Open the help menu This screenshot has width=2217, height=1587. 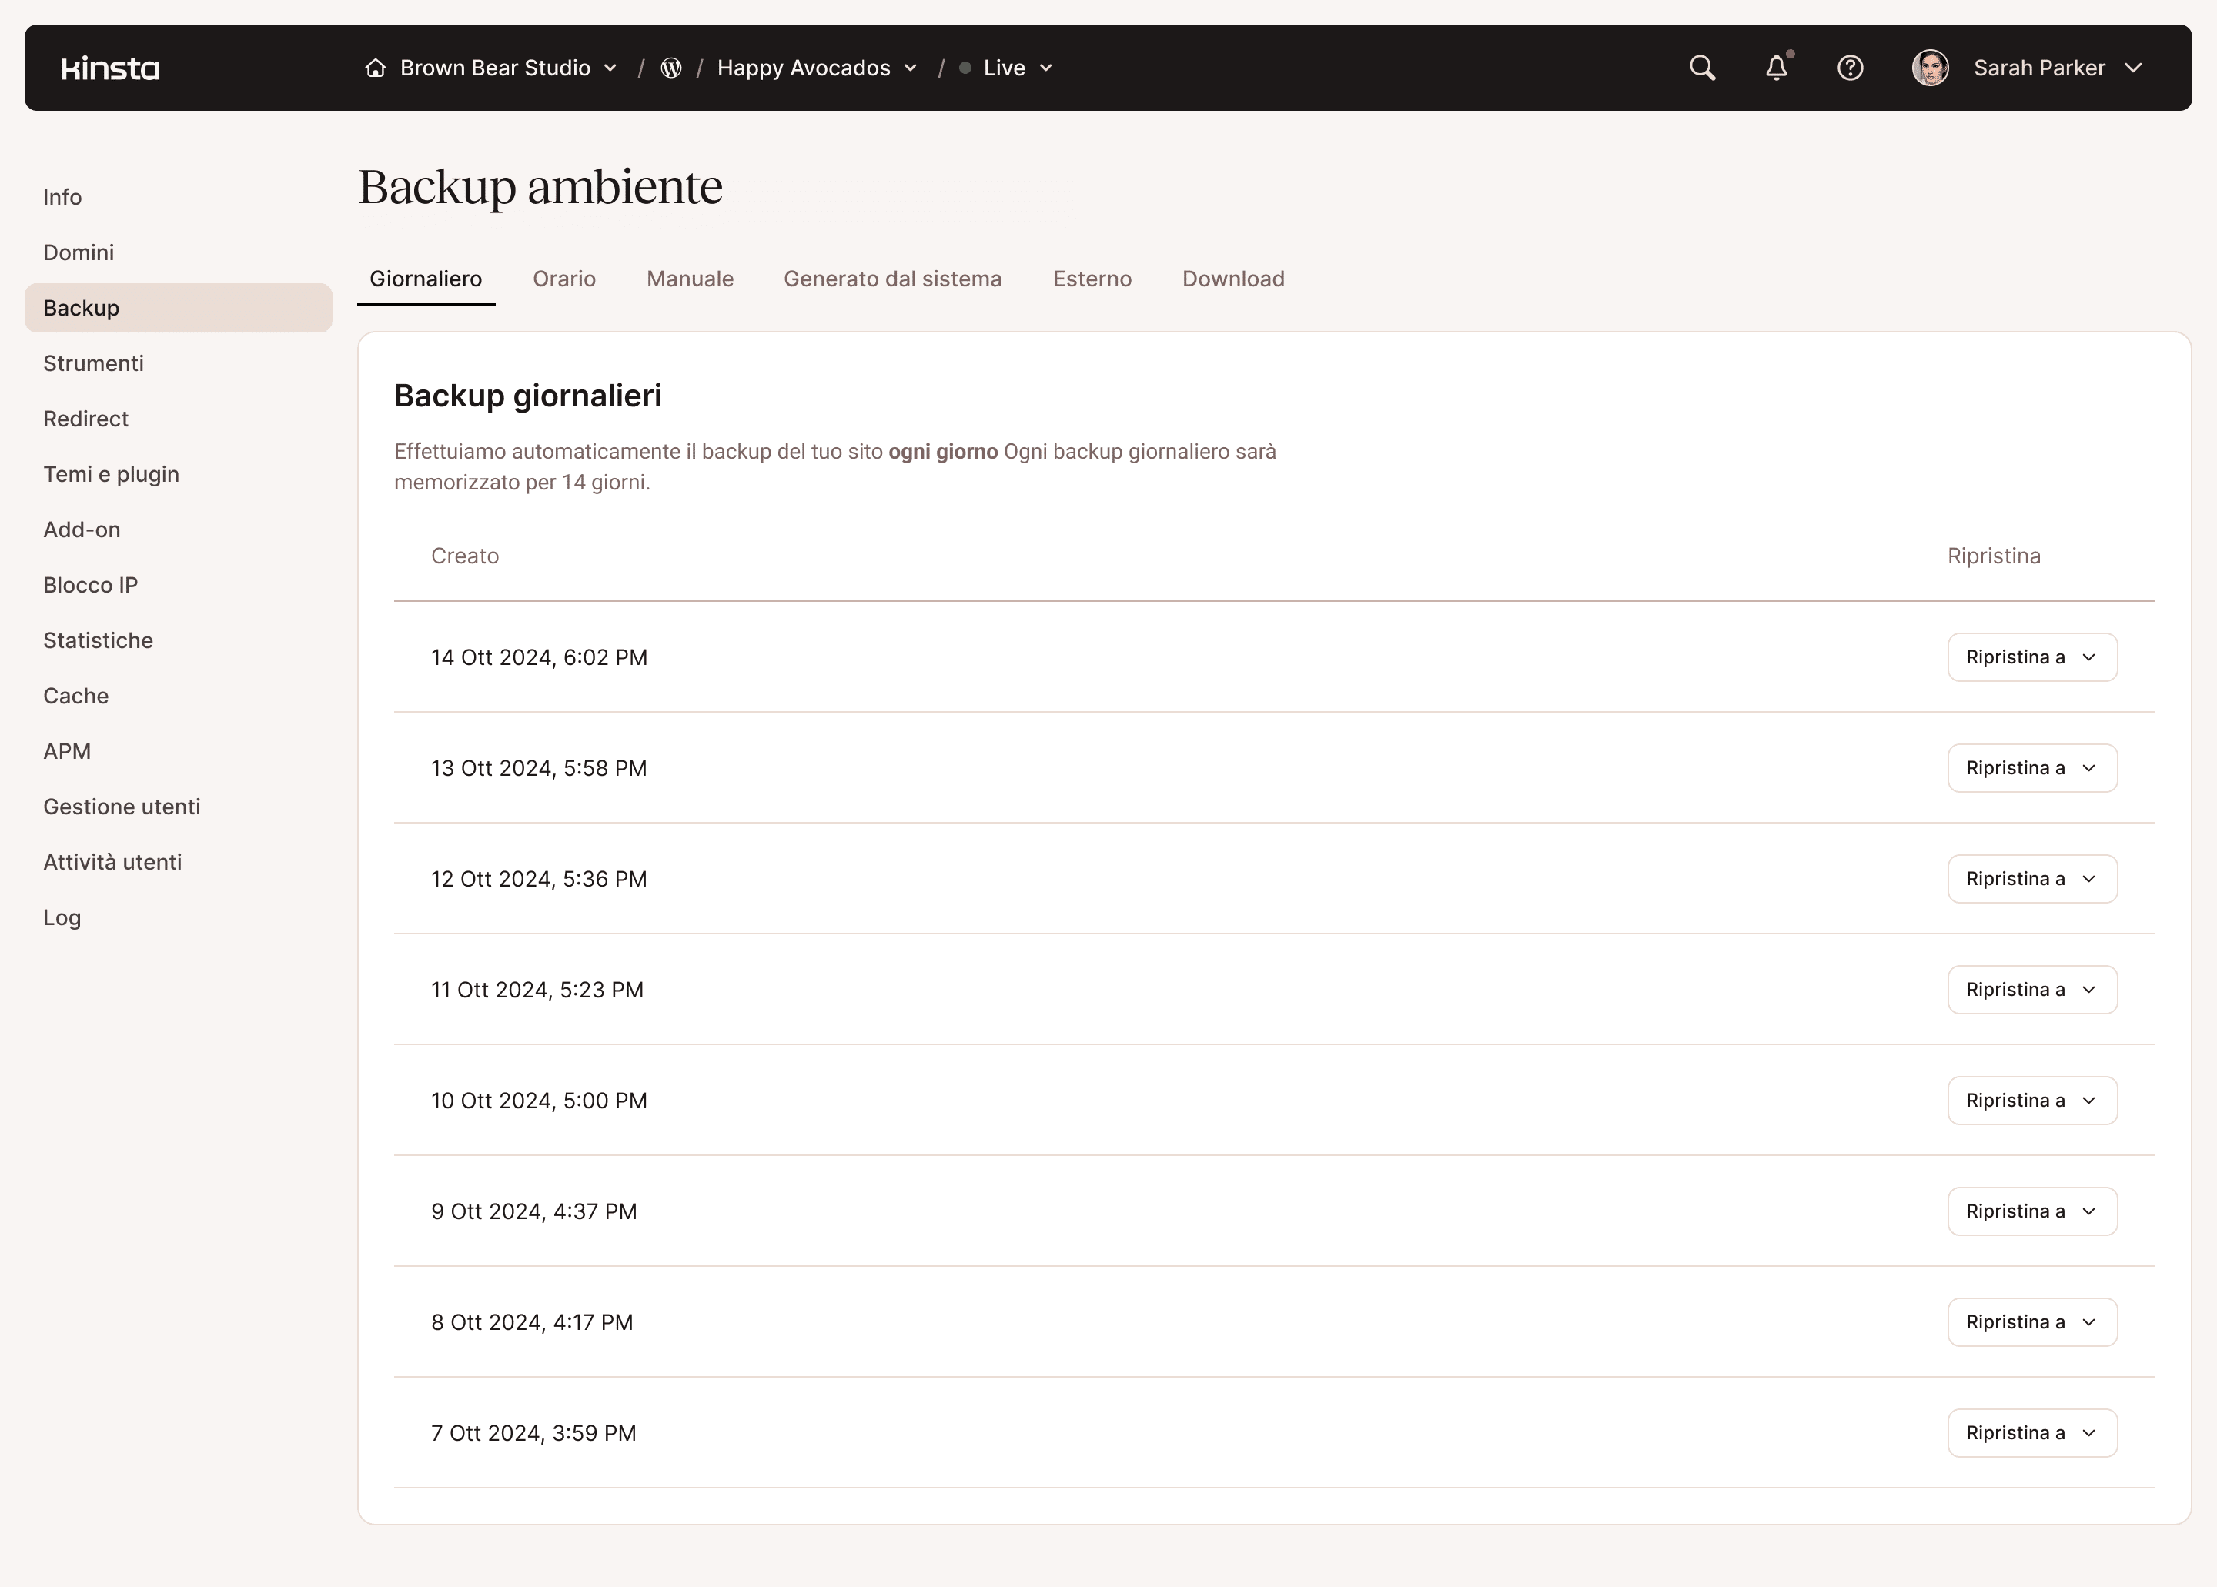pos(1851,68)
